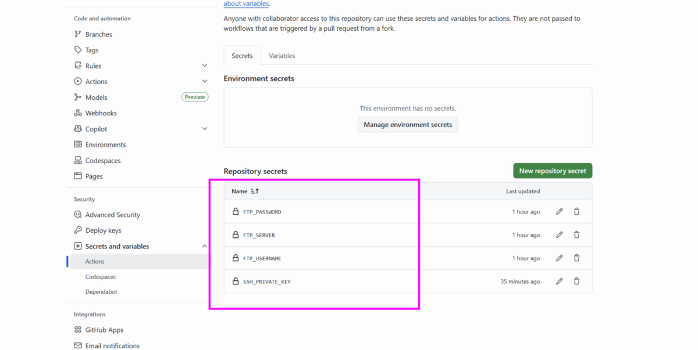Select the Secrets tab
698x350 pixels.
click(242, 56)
